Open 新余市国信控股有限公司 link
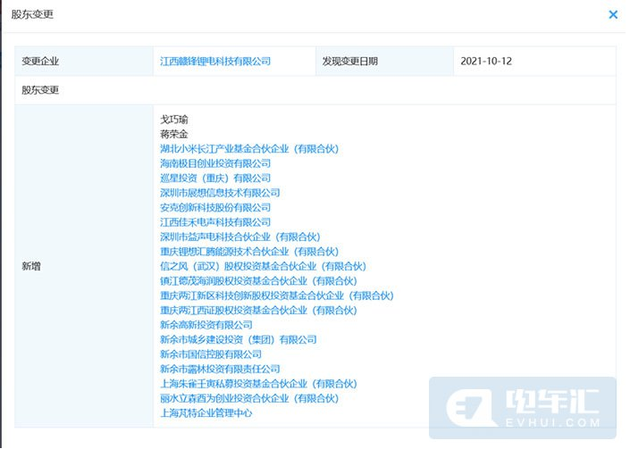This screenshot has width=630, height=449. 211,354
